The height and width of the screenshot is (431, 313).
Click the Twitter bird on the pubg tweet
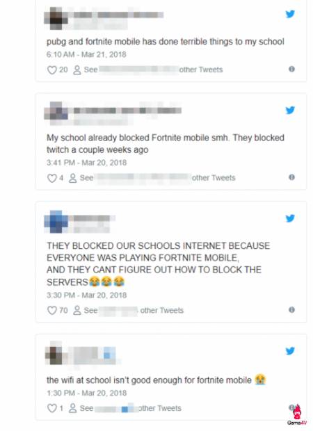290,14
